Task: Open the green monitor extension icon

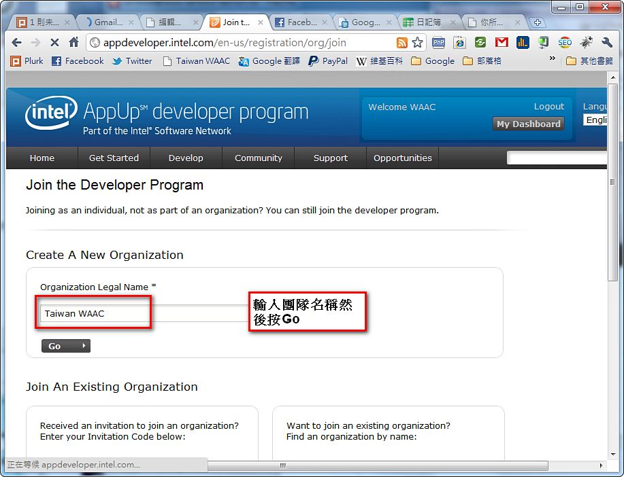Action: click(x=543, y=42)
